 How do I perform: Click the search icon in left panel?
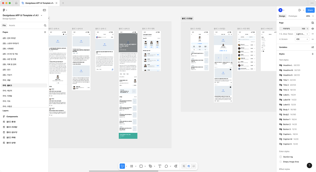click(x=45, y=25)
